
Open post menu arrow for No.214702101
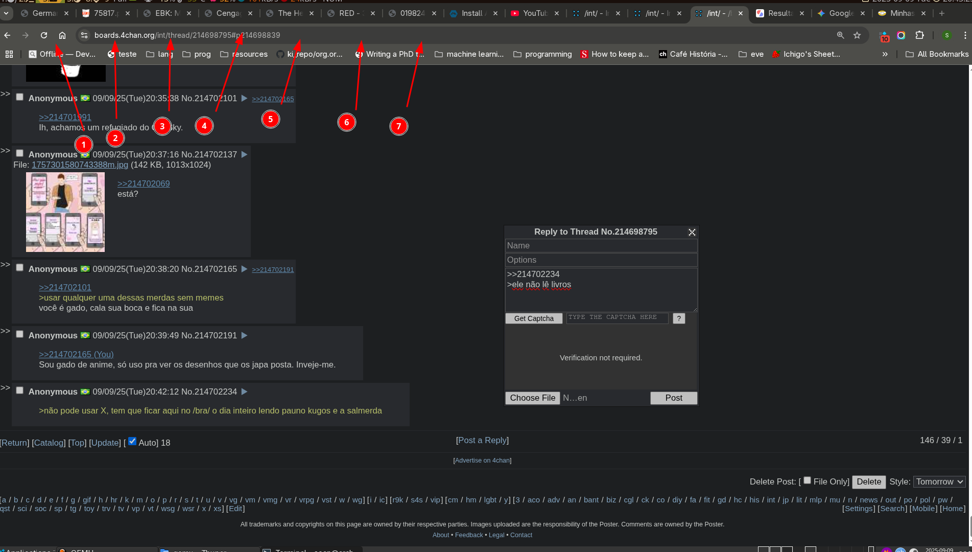click(244, 98)
